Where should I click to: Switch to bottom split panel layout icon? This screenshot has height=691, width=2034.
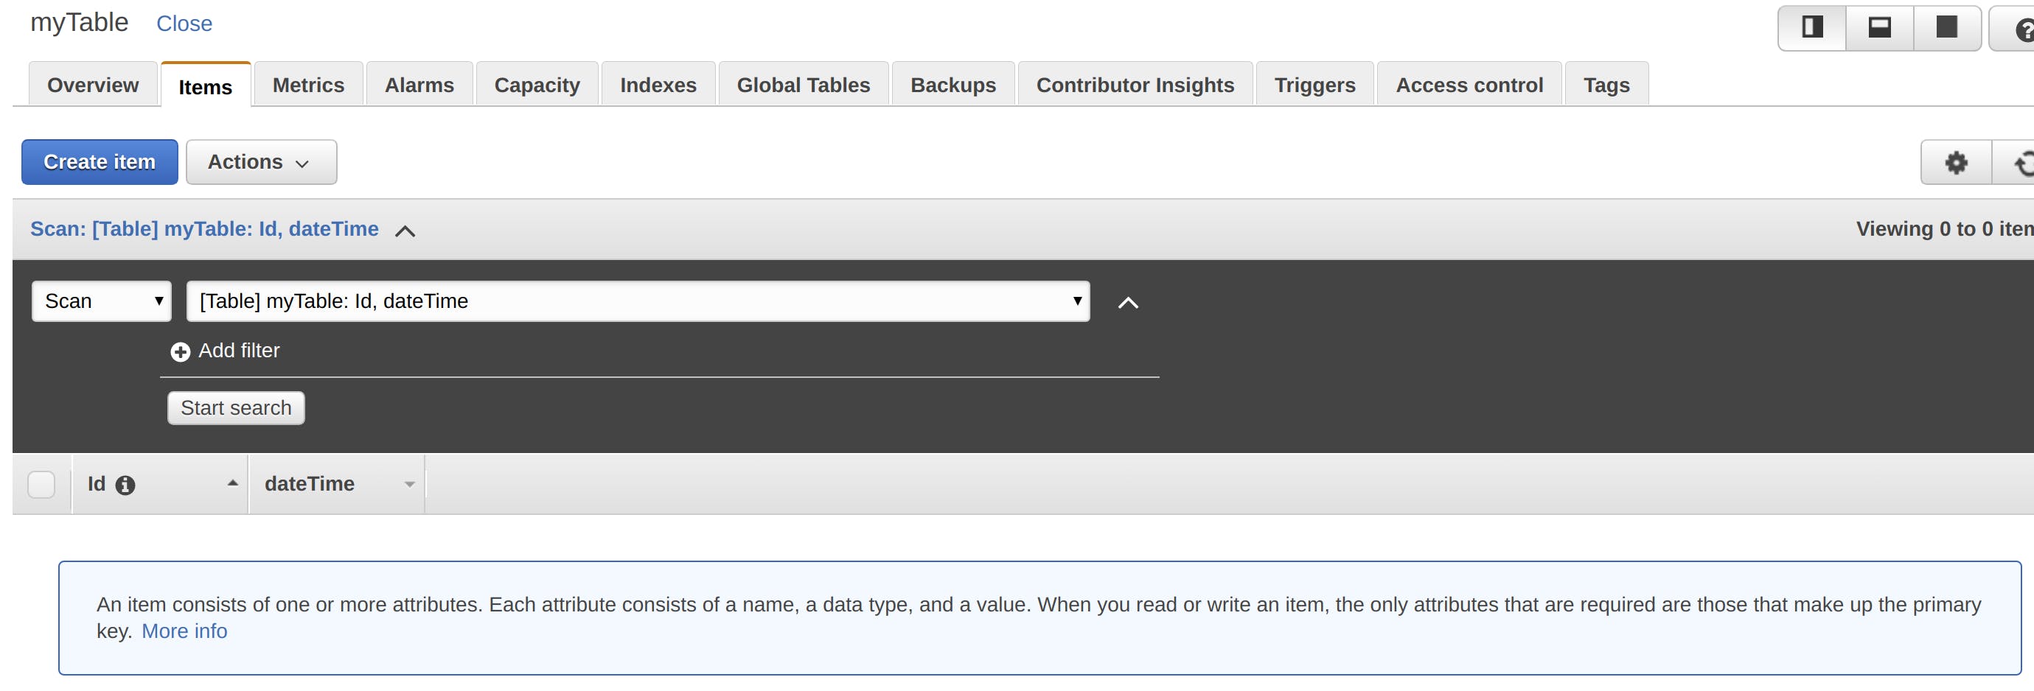(x=1879, y=27)
